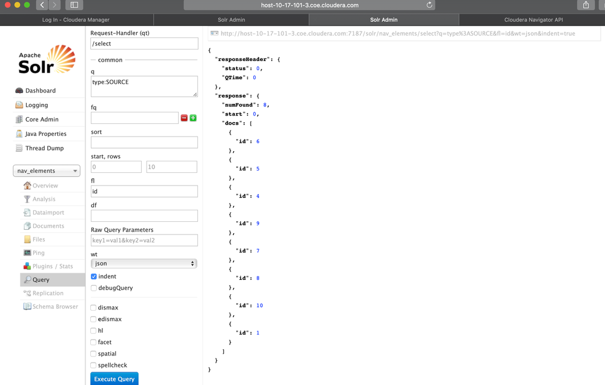Image resolution: width=605 pixels, height=385 pixels.
Task: Click the browser share icon
Action: pyautogui.click(x=586, y=5)
